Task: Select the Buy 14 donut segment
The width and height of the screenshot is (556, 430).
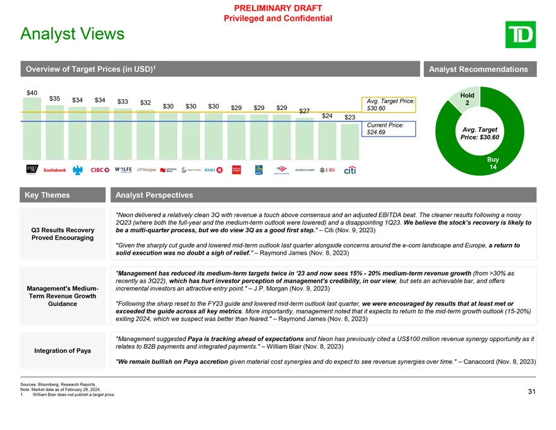Action: point(493,163)
